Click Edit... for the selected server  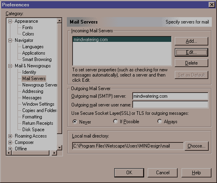tap(192, 52)
